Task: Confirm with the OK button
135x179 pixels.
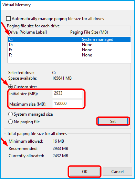Action: coord(85,172)
